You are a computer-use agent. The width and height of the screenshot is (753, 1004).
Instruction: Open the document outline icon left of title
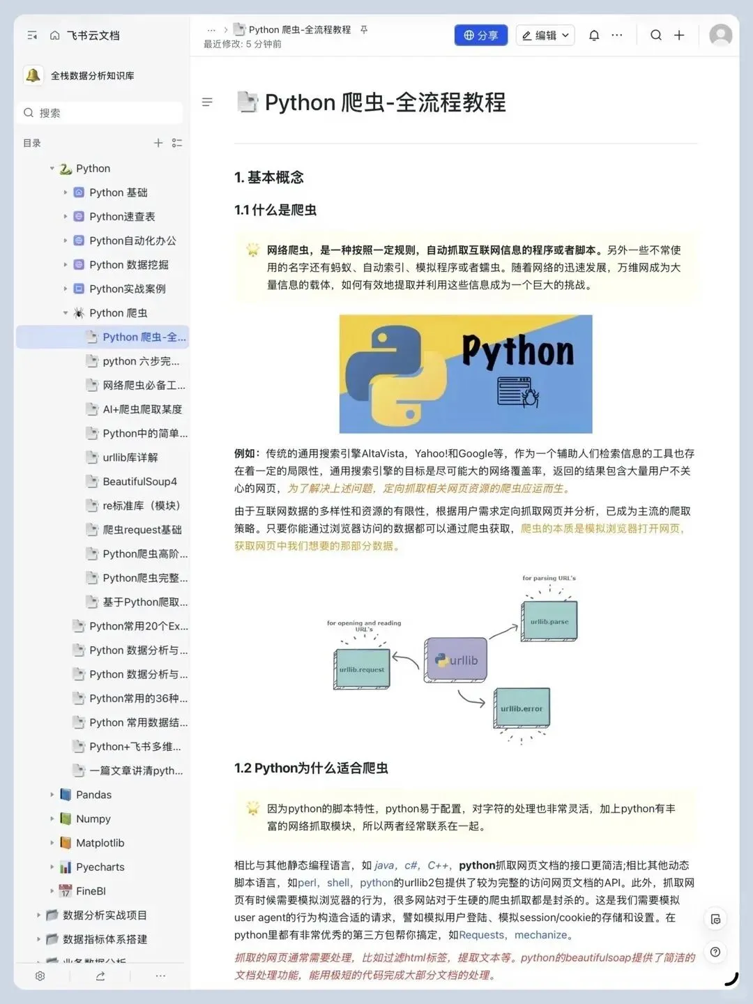point(207,102)
